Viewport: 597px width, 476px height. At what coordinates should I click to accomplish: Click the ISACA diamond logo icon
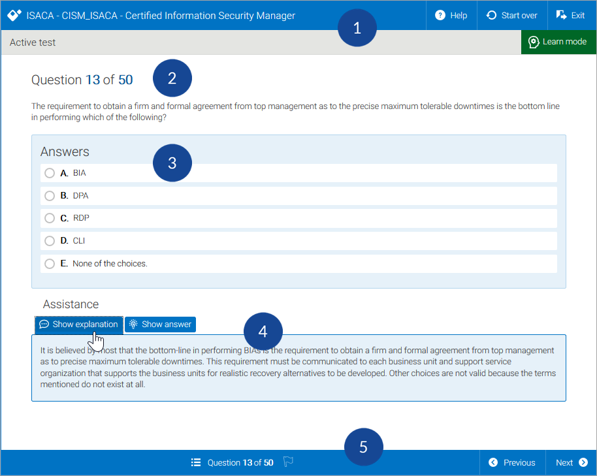tap(14, 15)
